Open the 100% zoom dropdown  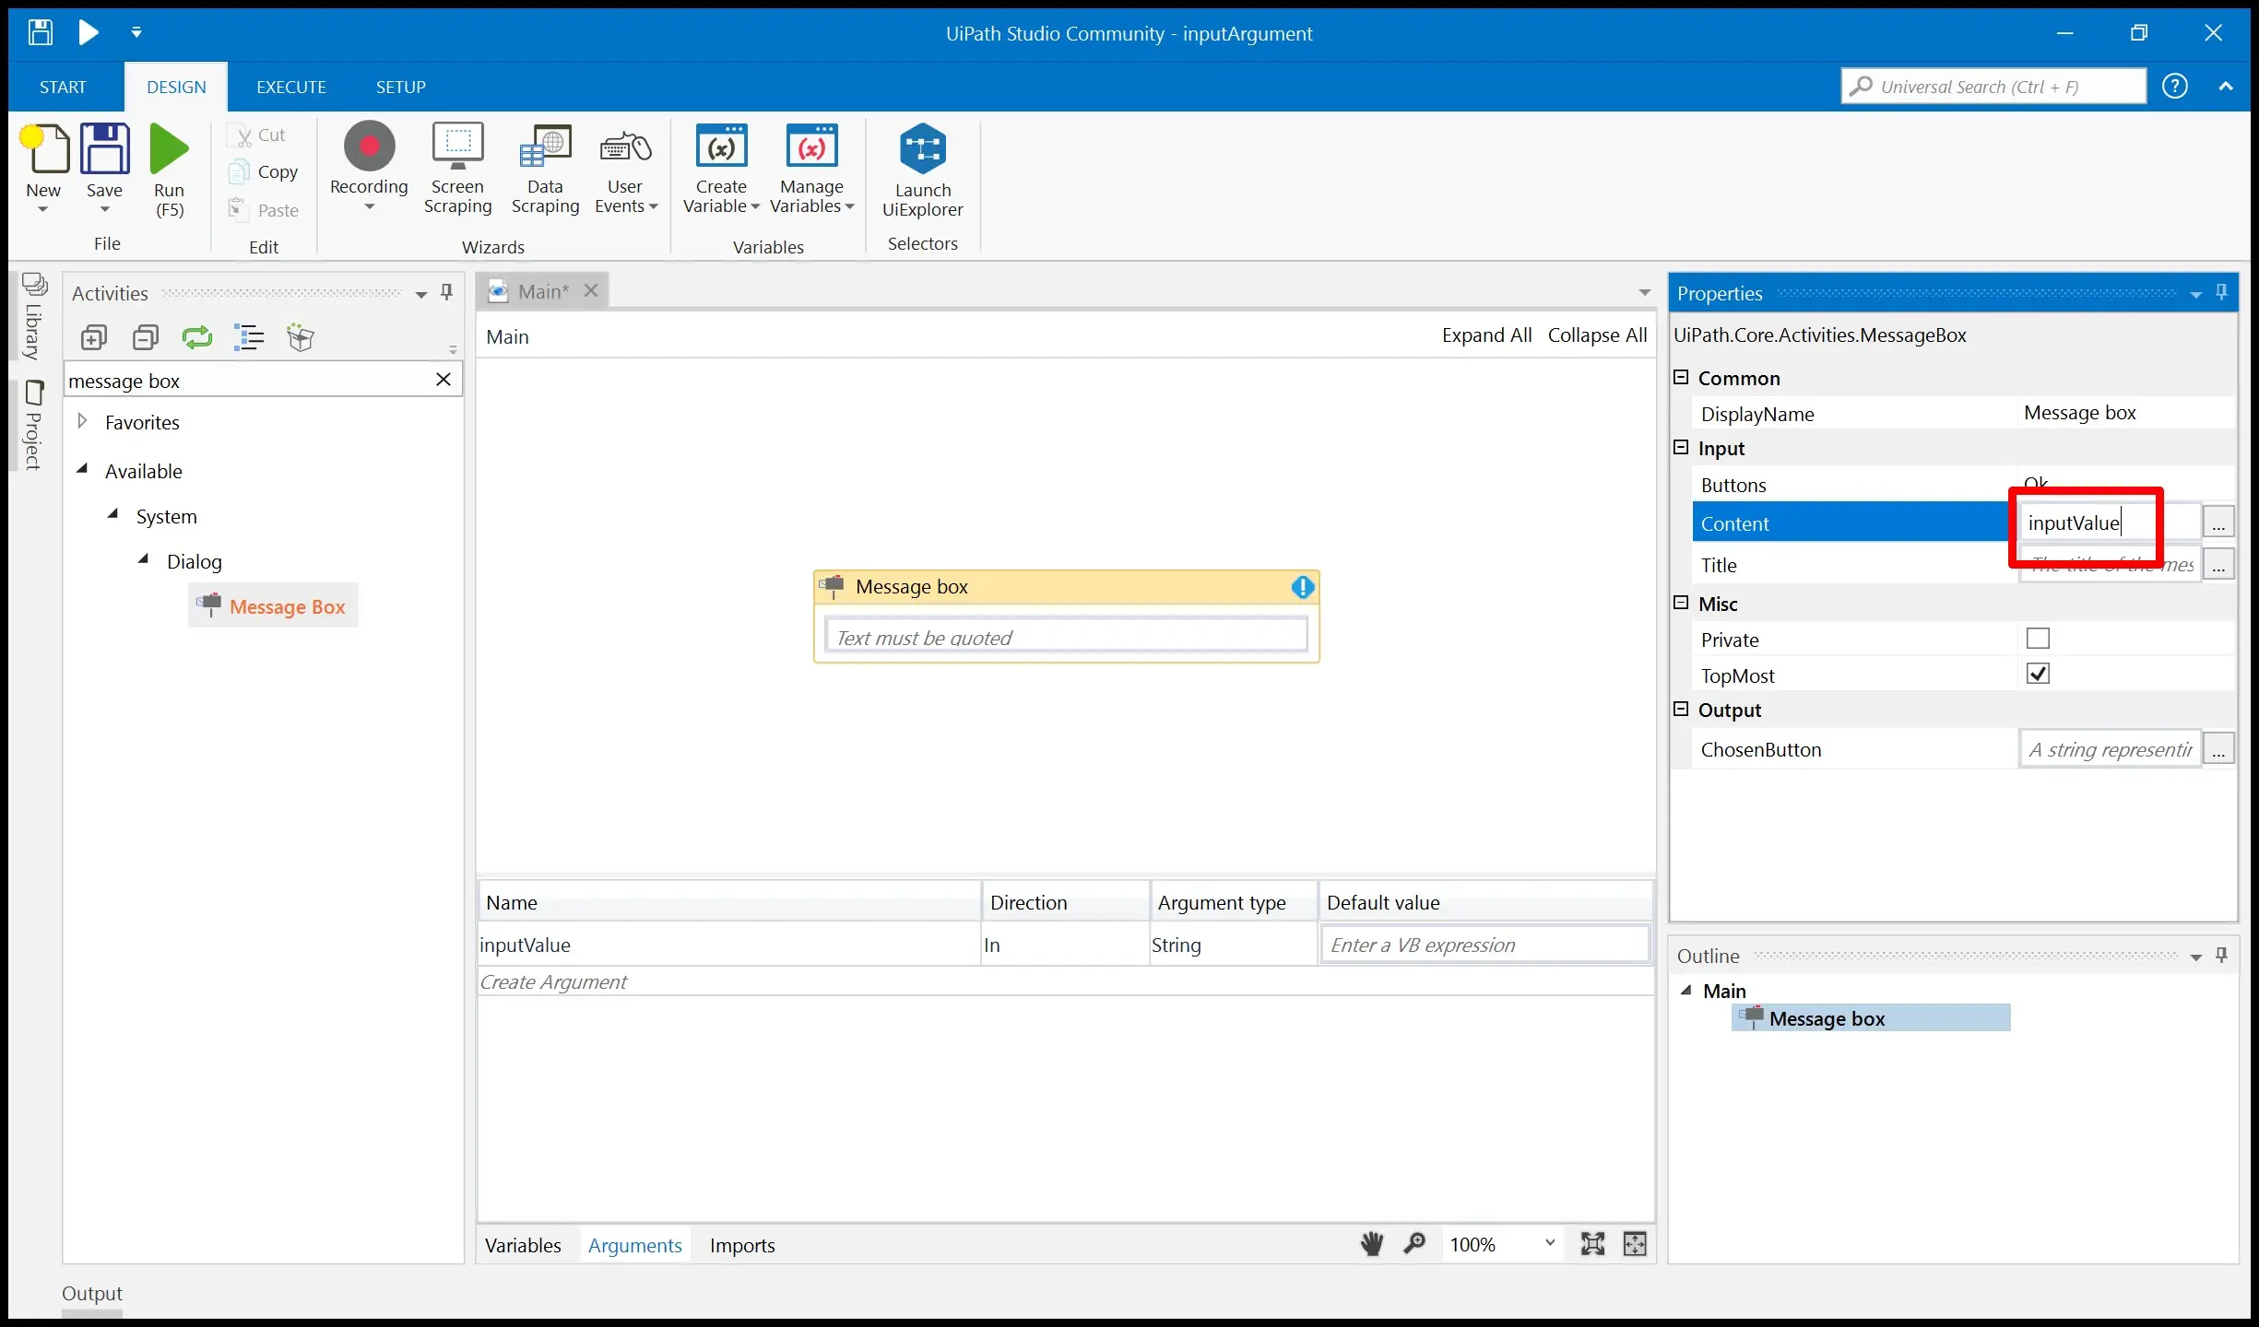(1550, 1243)
